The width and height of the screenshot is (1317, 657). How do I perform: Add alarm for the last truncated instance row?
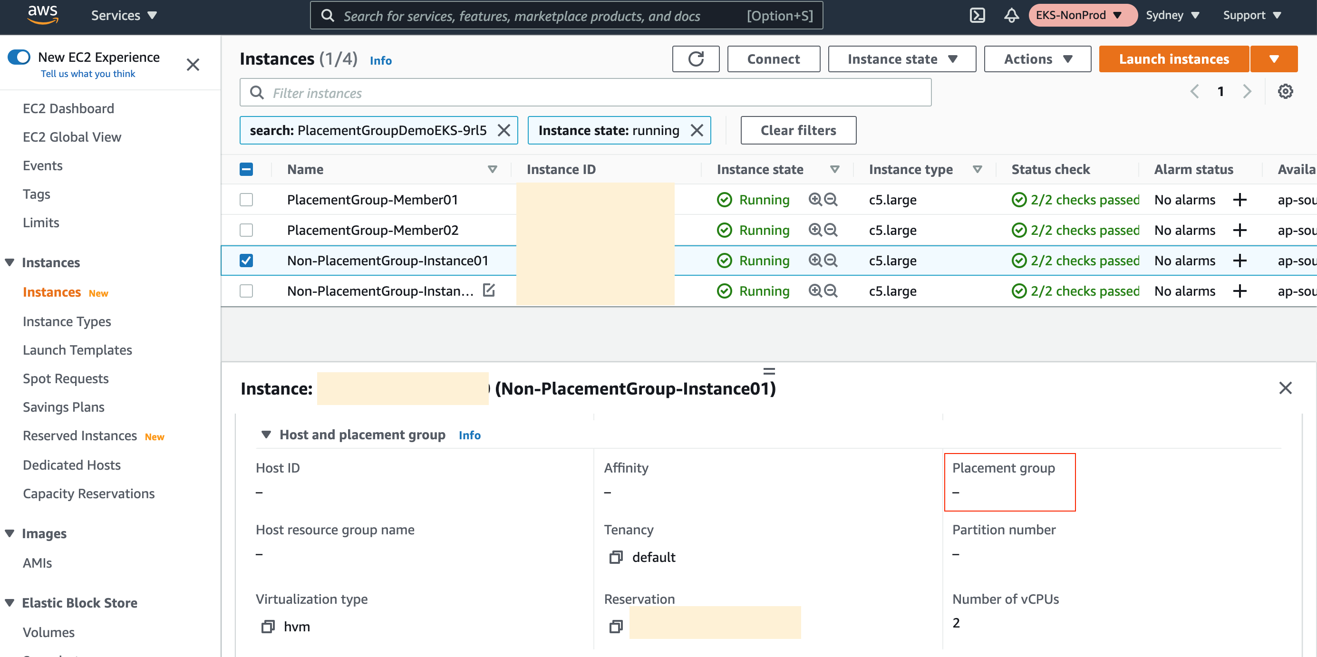[x=1240, y=291]
